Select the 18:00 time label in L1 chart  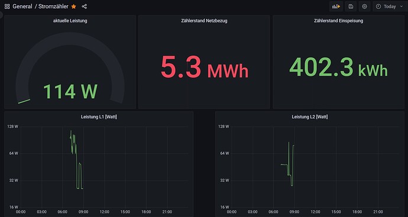pos(146,212)
